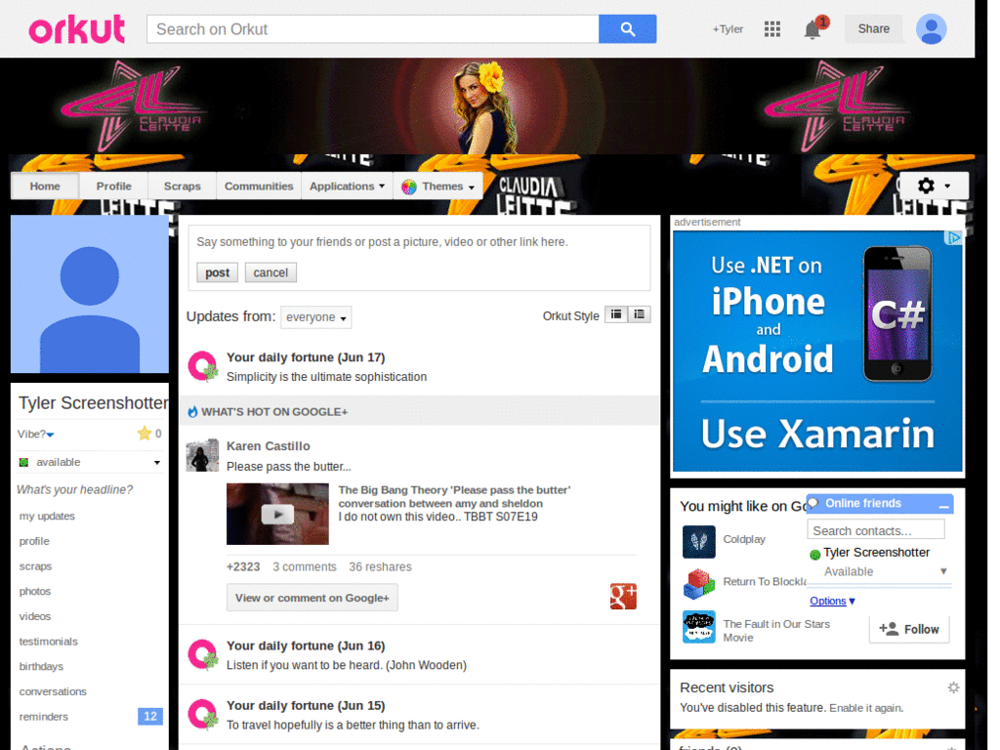Play the Big Bang Theory video thumbnail
The width and height of the screenshot is (1000, 750).
click(x=277, y=514)
